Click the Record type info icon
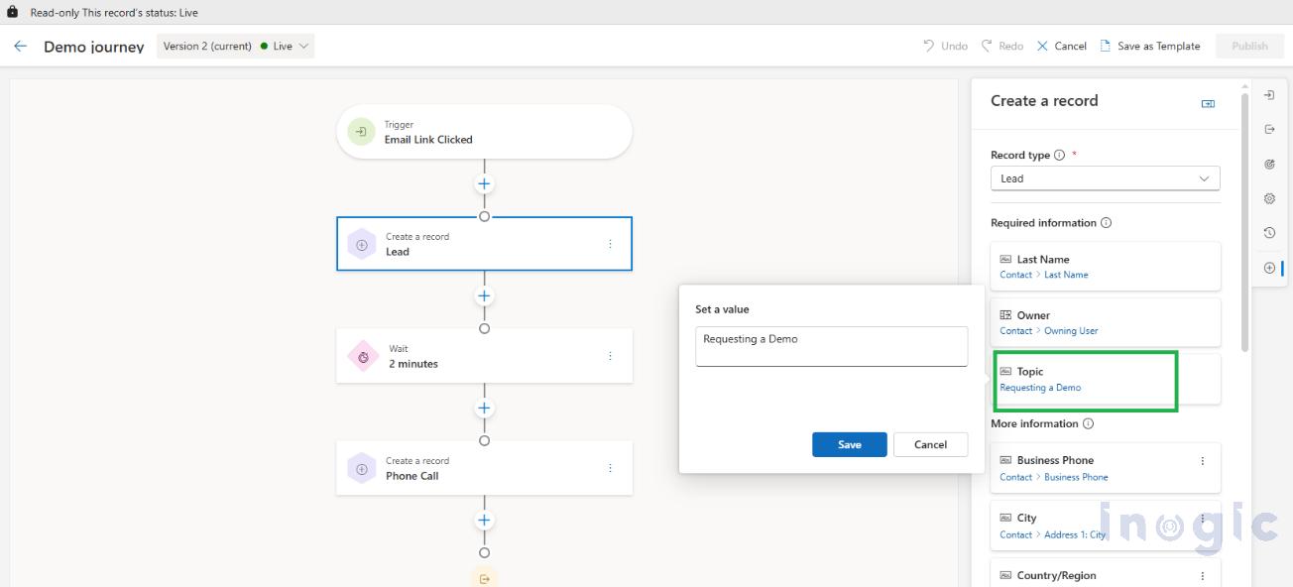The height and width of the screenshot is (587, 1293). [x=1059, y=155]
